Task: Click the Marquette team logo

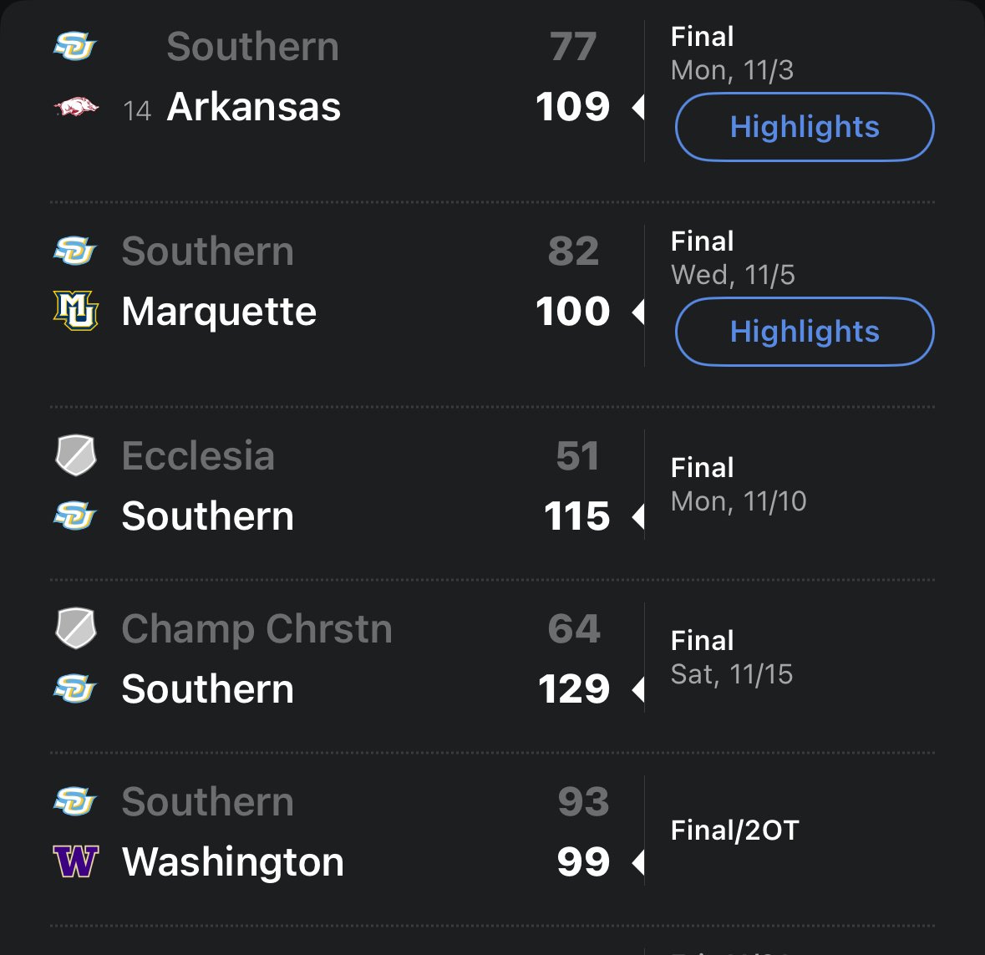Action: tap(76, 311)
